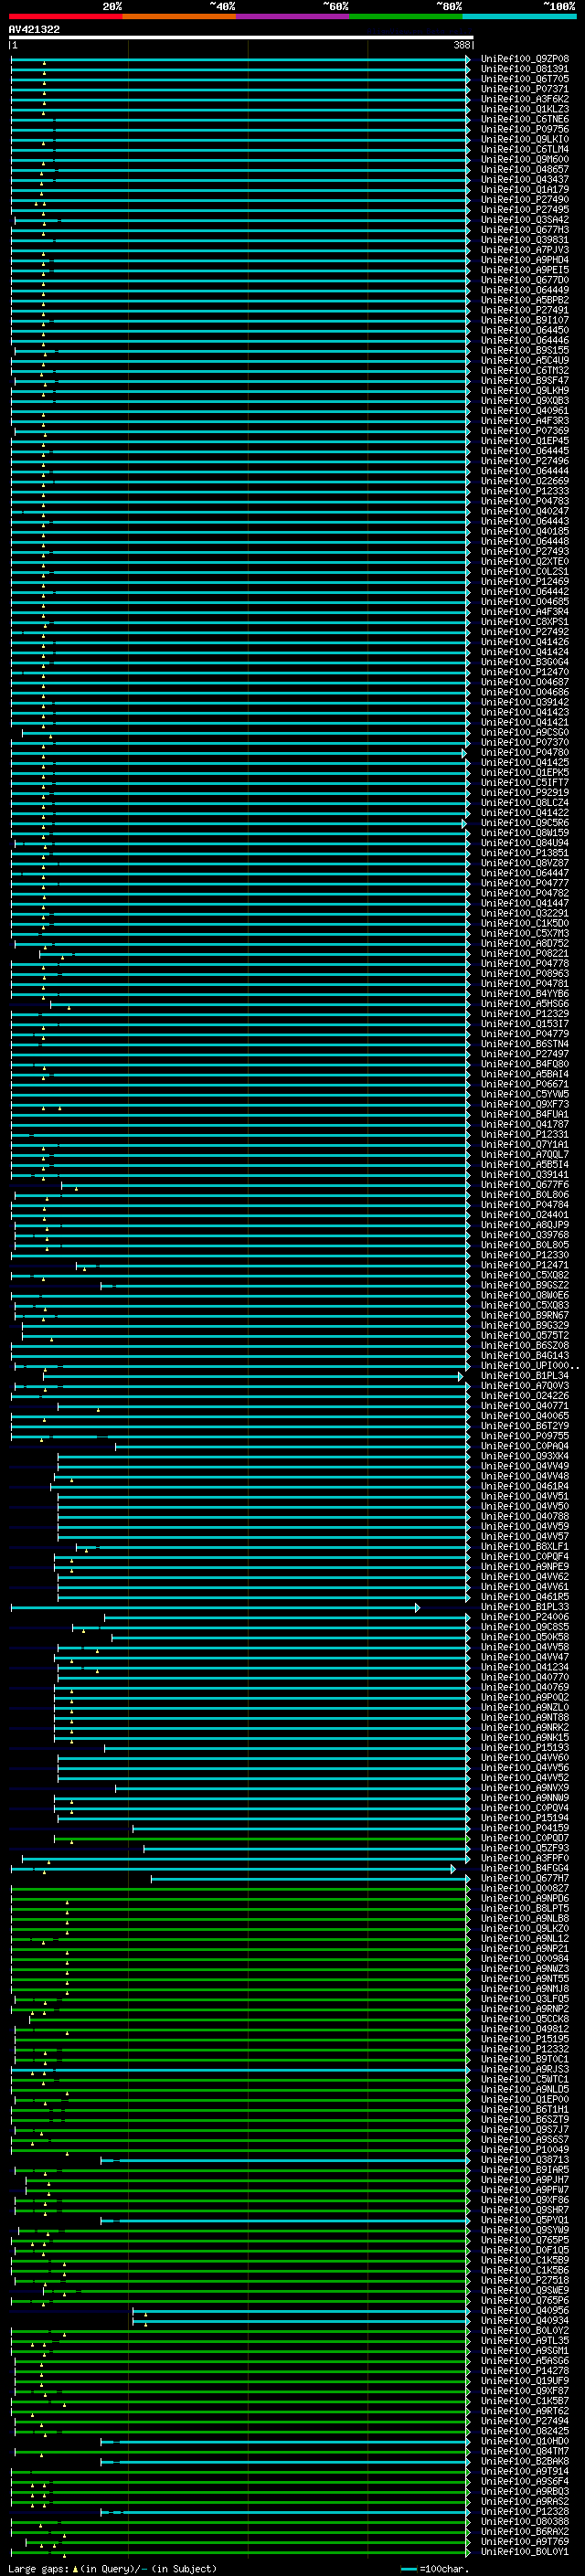Select the UniRef100_P27491 label
Viewport: 585px width, 2576px height.
[524, 310]
